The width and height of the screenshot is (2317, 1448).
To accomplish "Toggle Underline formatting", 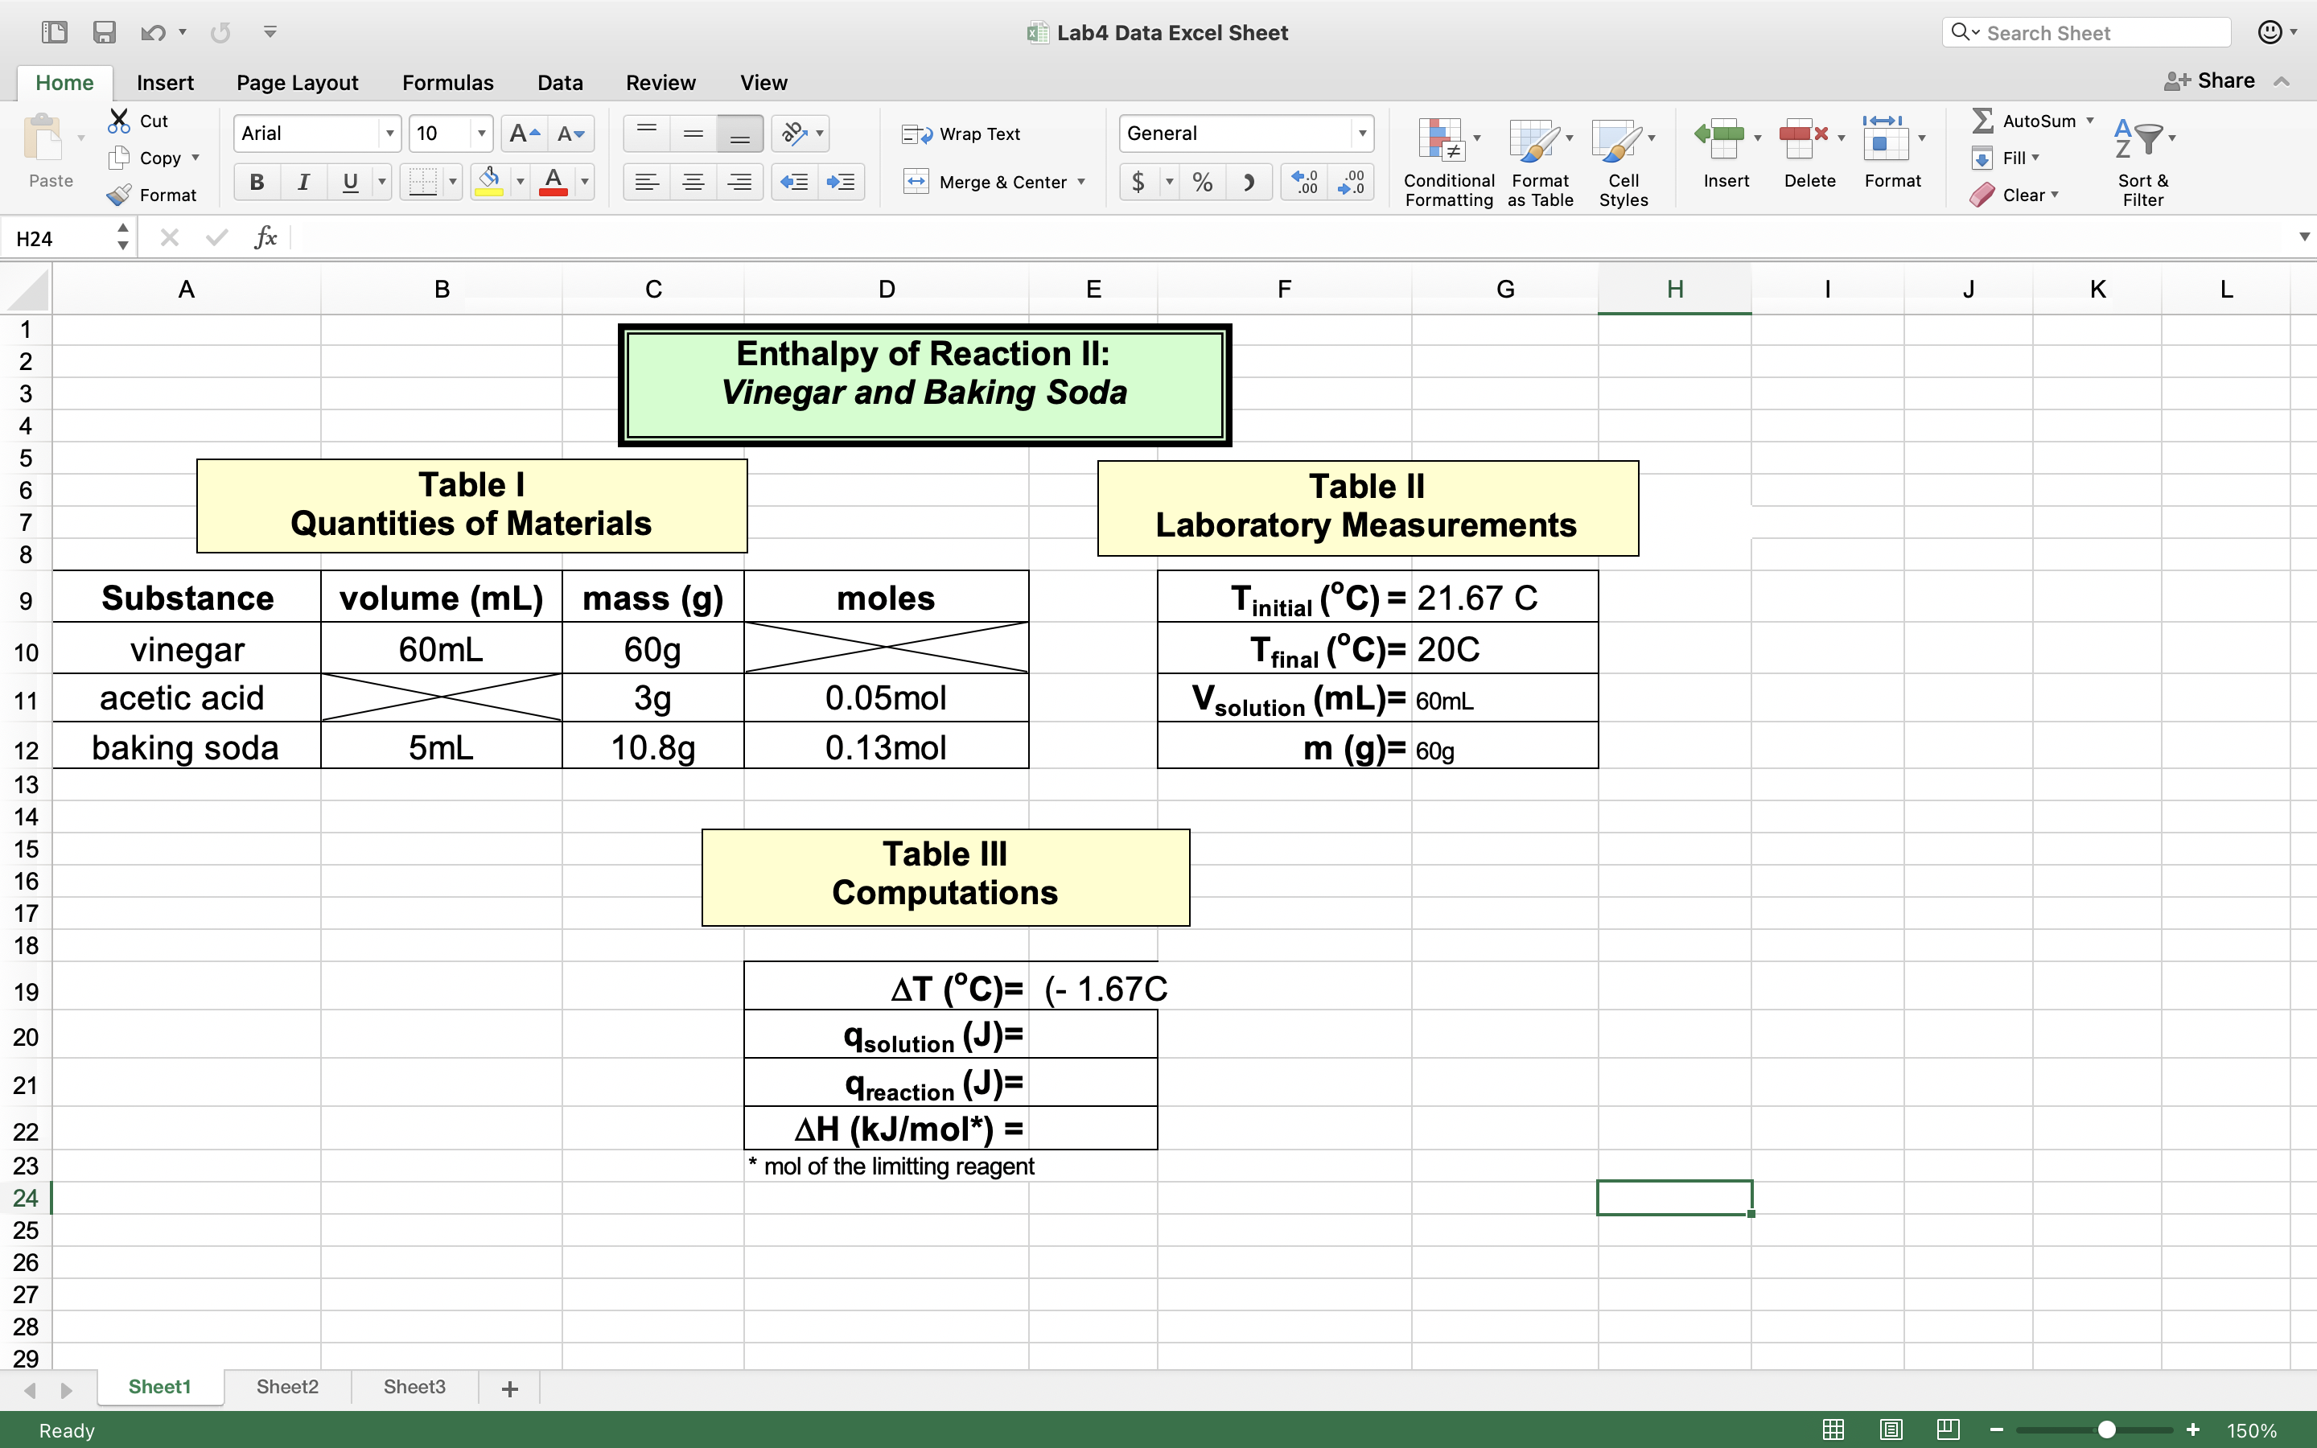I will (351, 182).
